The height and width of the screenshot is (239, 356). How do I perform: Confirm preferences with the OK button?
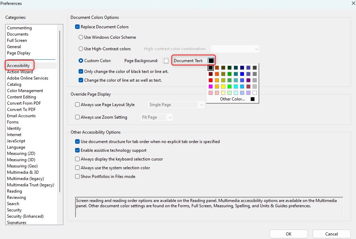click(288, 234)
